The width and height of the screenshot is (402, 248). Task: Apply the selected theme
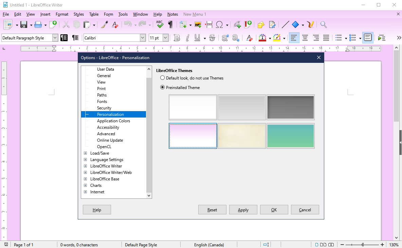pos(243,209)
